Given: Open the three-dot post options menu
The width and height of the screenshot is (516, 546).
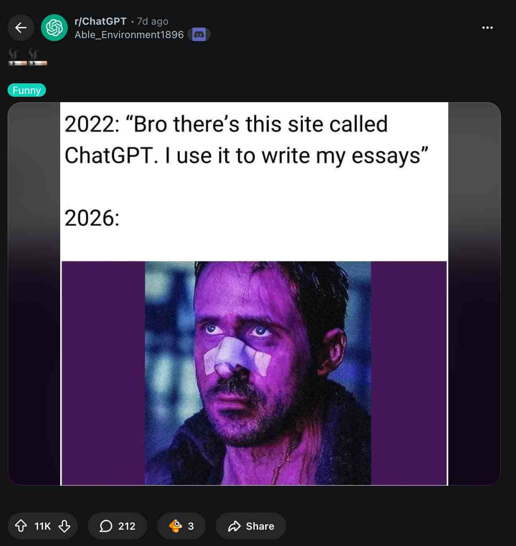Looking at the screenshot, I should (x=487, y=28).
